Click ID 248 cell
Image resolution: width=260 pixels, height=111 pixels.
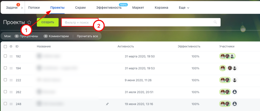[x=18, y=104]
